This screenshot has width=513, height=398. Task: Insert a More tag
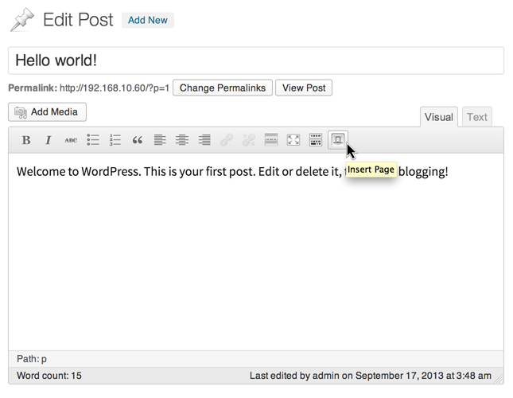(271, 140)
